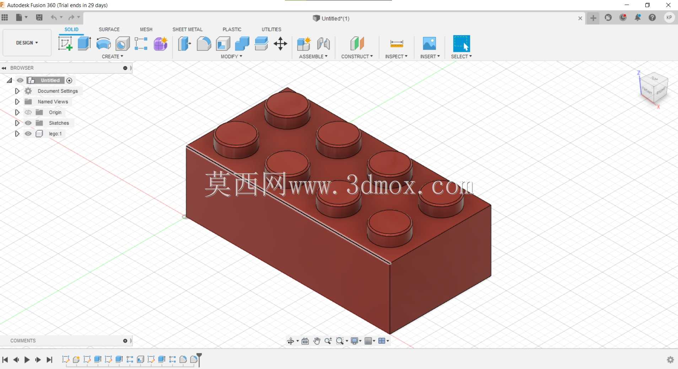This screenshot has height=369, width=678.
Task: Select the Orbit navigation tool
Action: click(290, 341)
